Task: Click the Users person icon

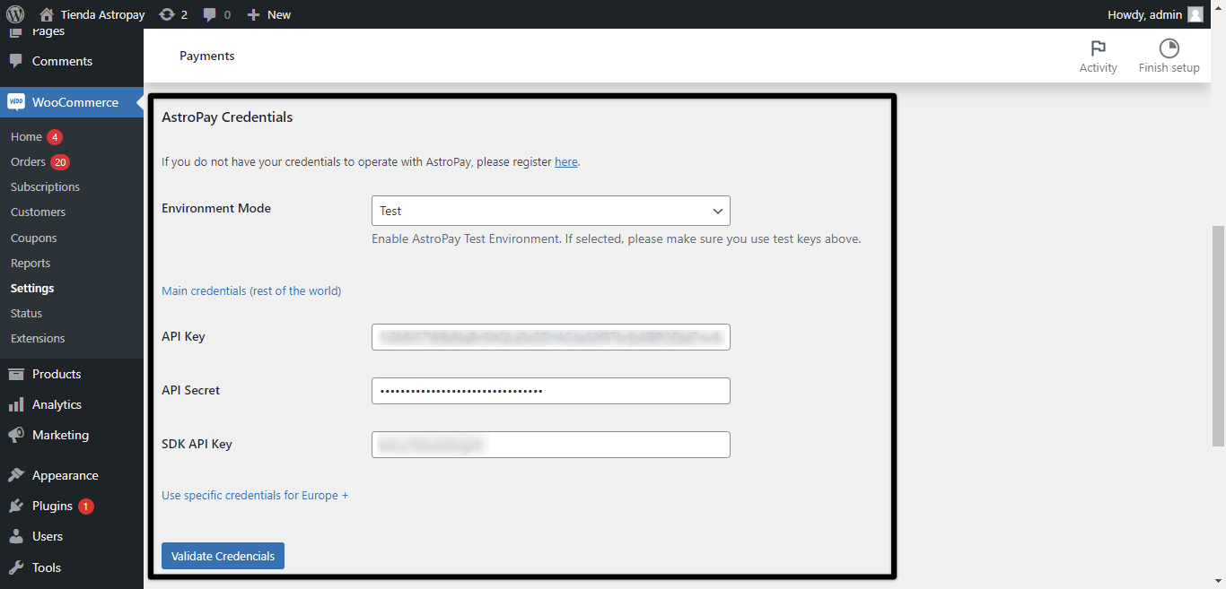Action: [16, 536]
